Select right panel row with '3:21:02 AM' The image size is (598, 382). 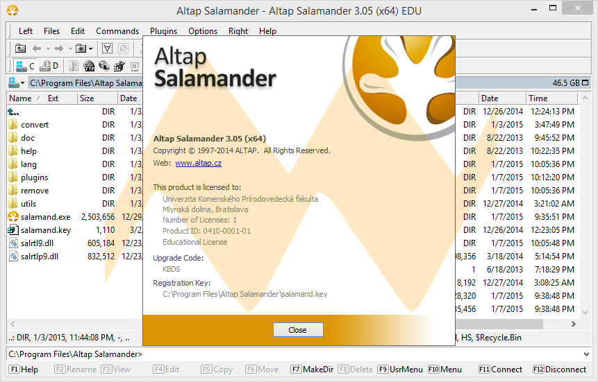coord(517,204)
